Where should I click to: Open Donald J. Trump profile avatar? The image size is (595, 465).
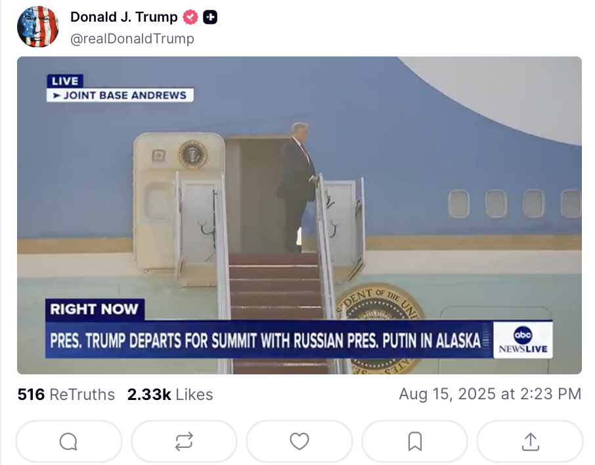click(x=38, y=26)
